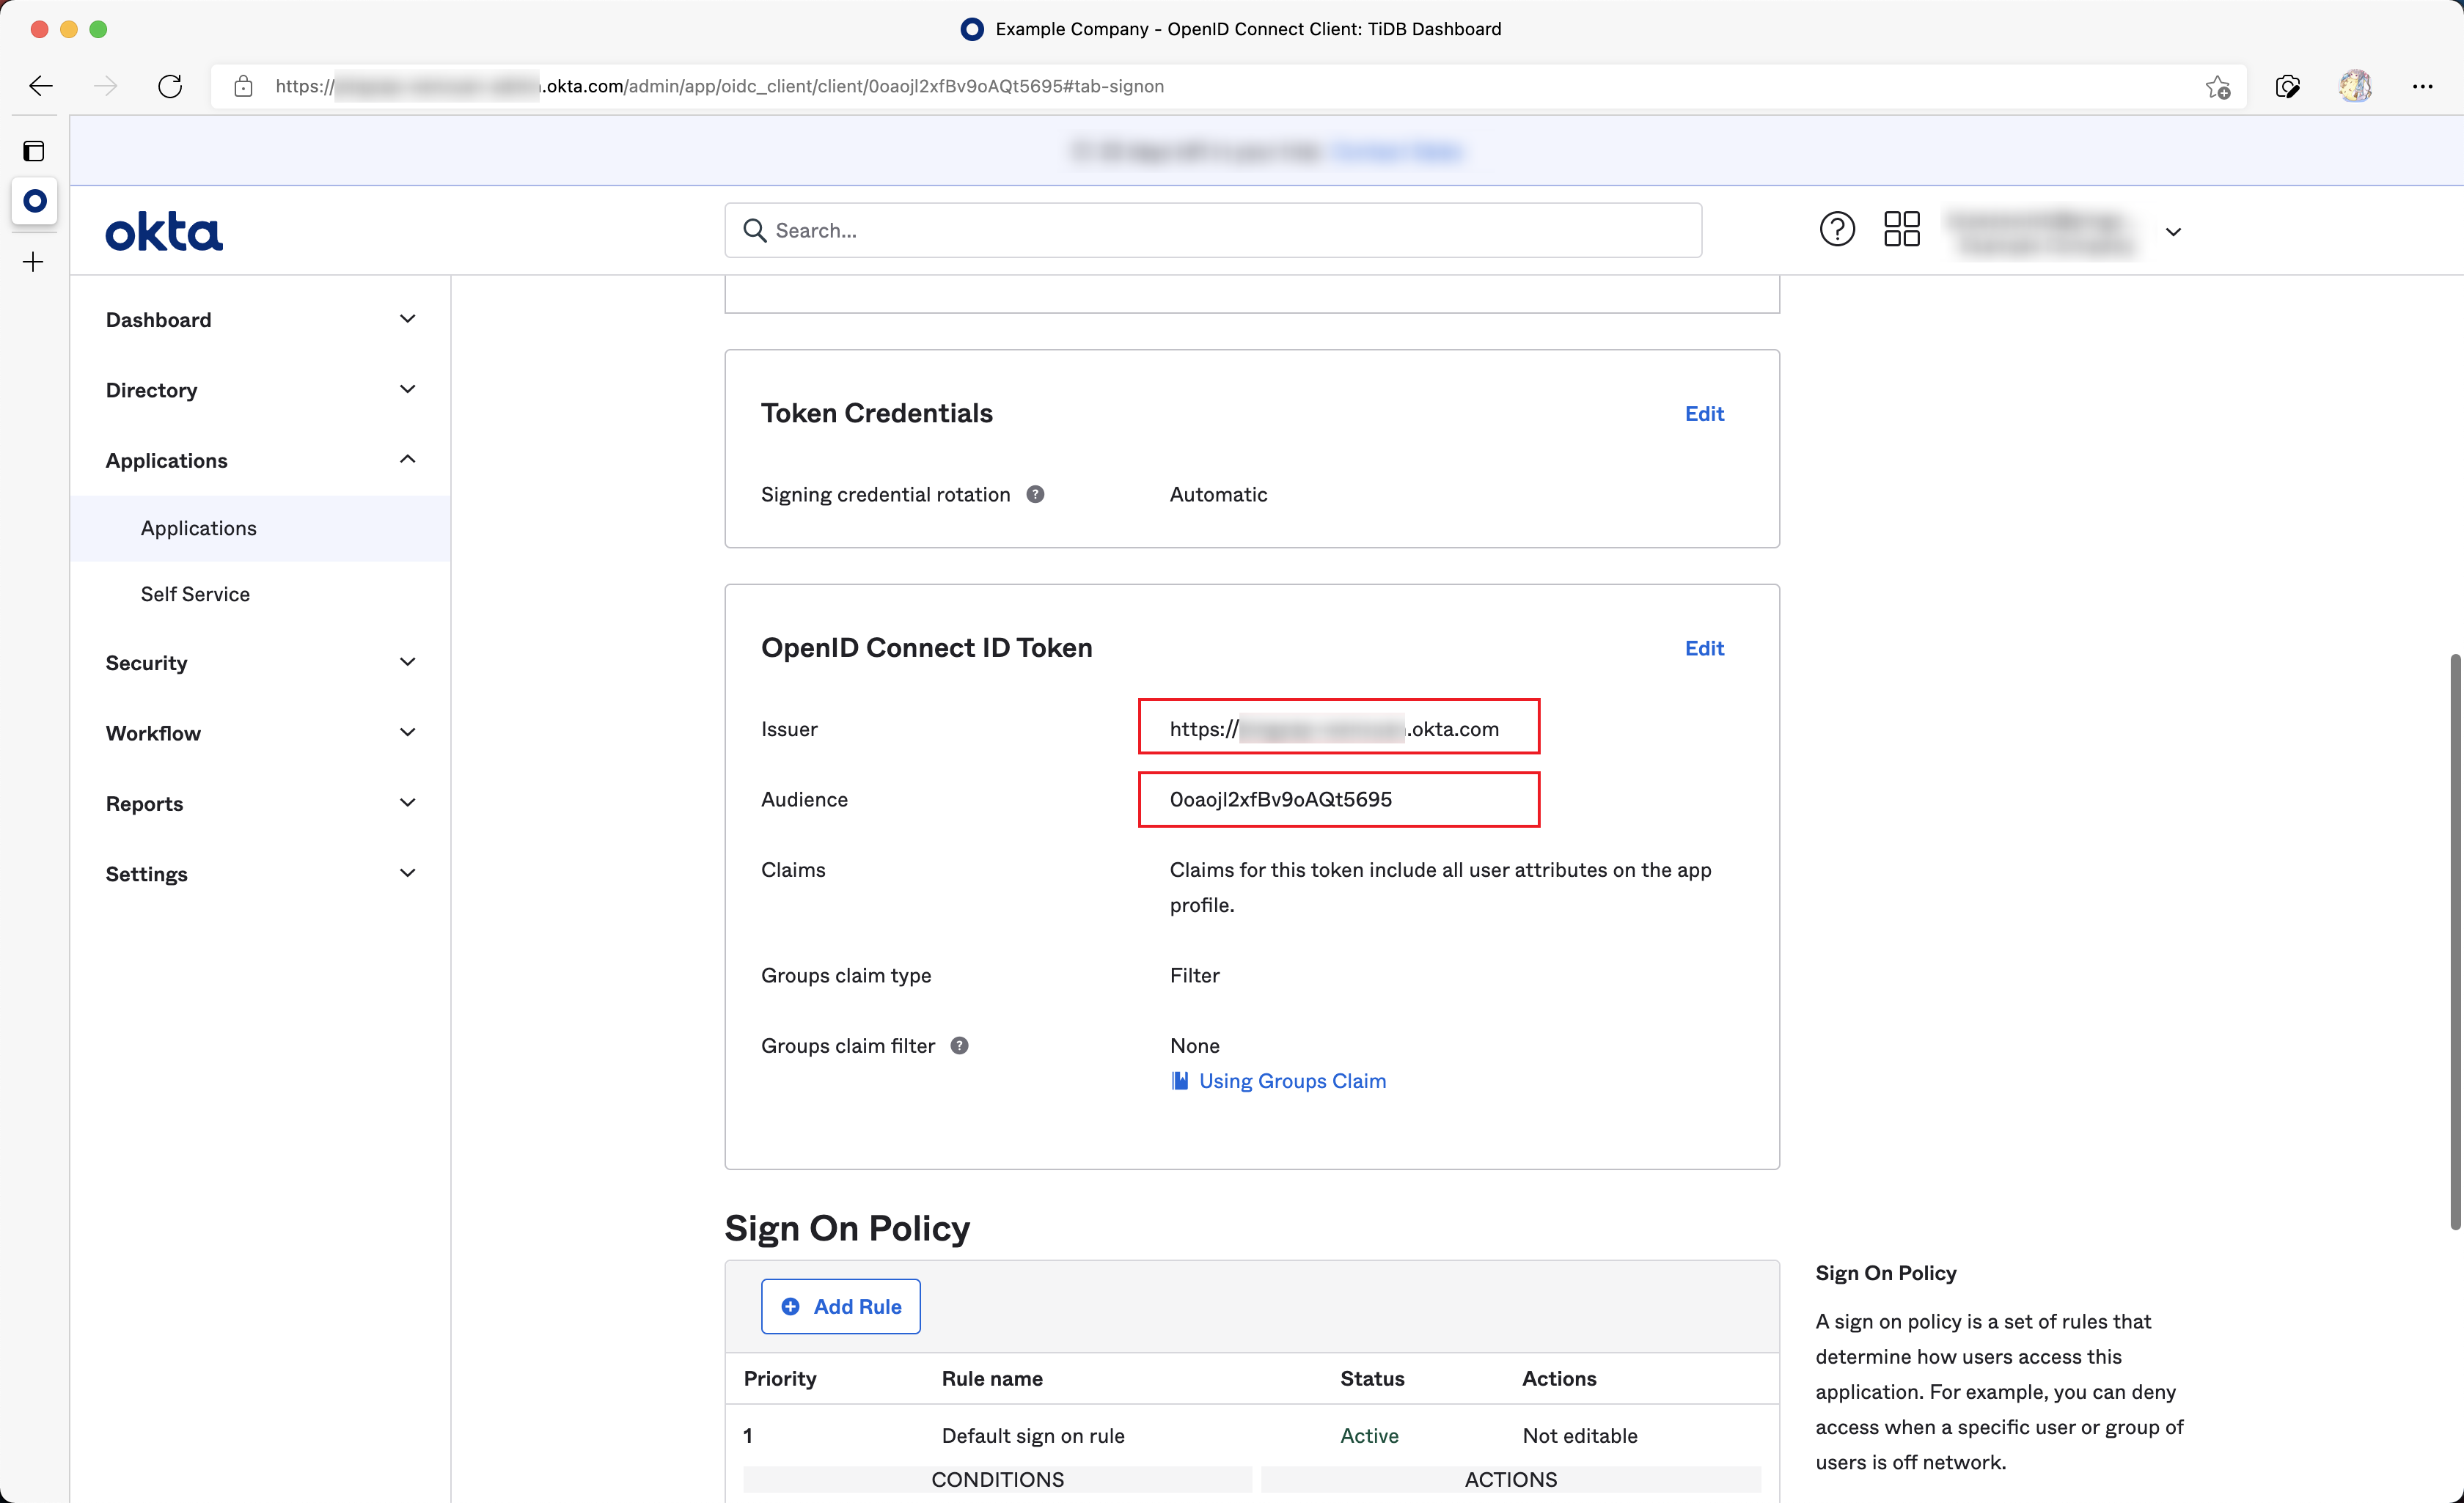2464x1503 pixels.
Task: Expand the Security menu chevron
Action: 407,662
